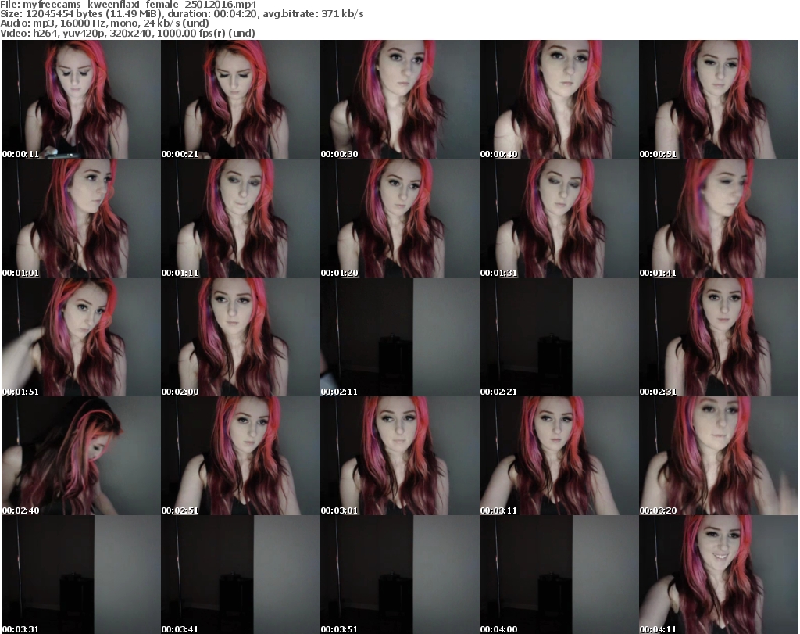Pick the thumbnail timestamped 00:02:51
Viewport: 800px width, 634px height.
tap(241, 456)
